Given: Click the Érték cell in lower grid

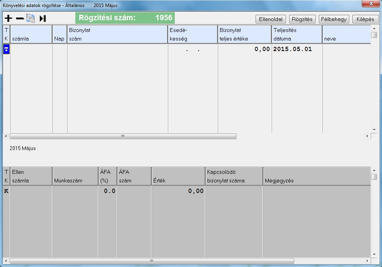Looking at the screenshot, I should (178, 191).
